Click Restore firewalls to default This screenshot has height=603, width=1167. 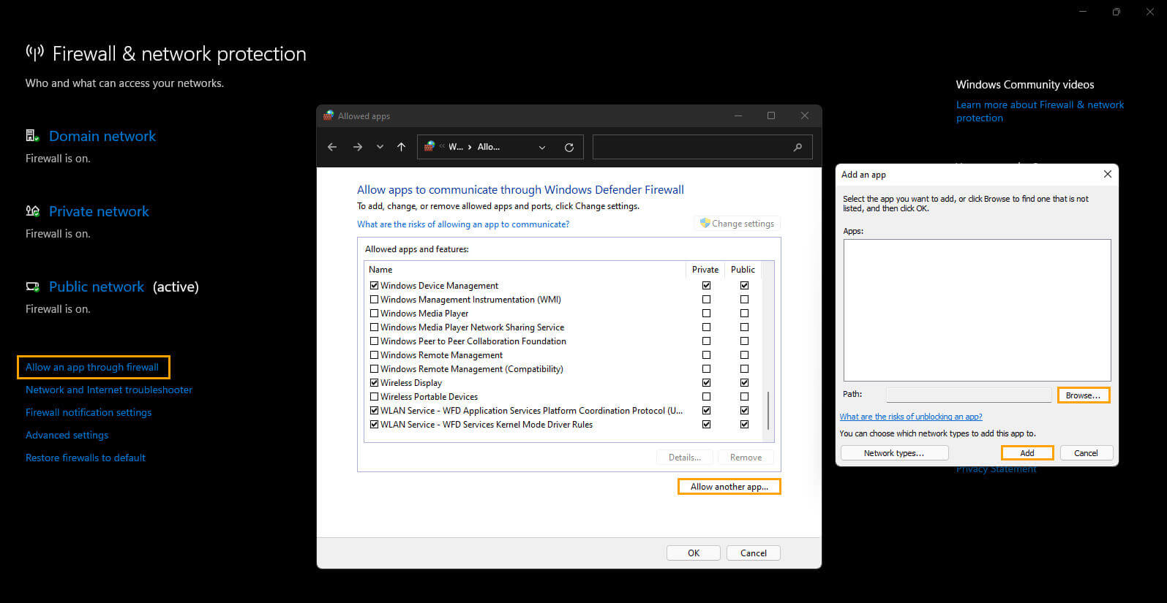(x=86, y=458)
